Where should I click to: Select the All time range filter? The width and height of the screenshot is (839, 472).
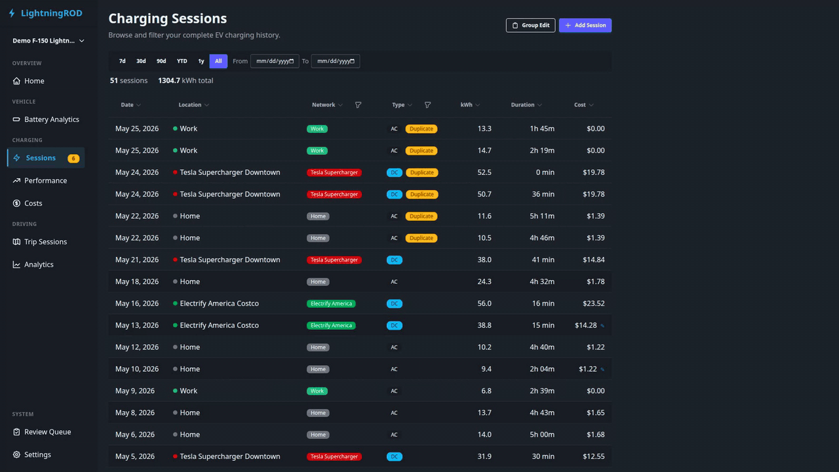[218, 61]
